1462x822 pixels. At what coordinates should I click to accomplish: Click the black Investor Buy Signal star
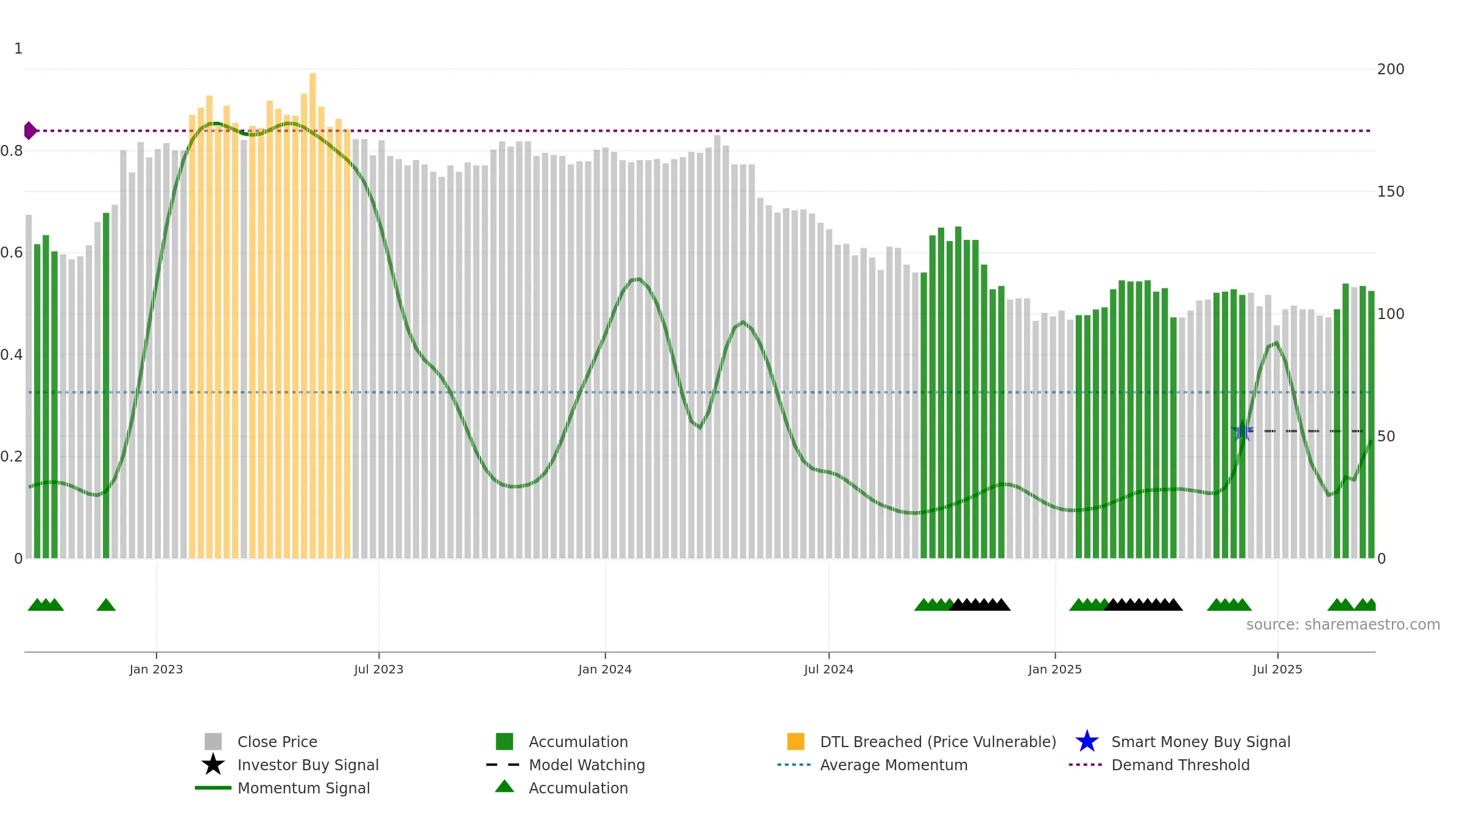click(213, 765)
